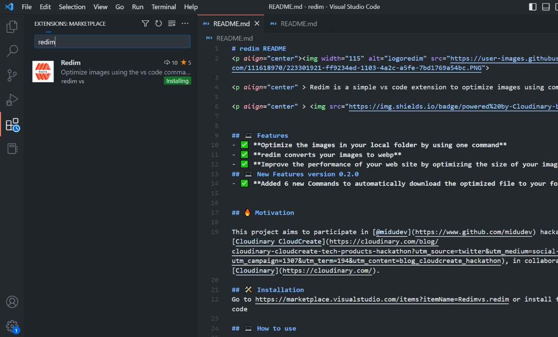Click the Redim download count icon

pyautogui.click(x=167, y=63)
